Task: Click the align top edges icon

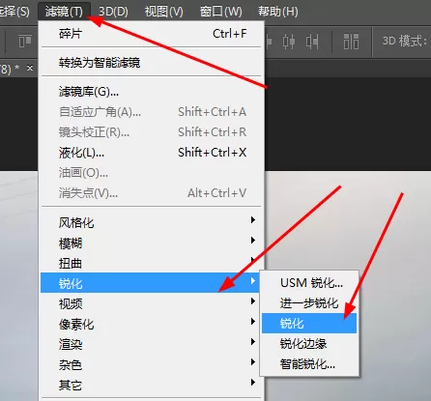Action: pyautogui.click(x=25, y=42)
